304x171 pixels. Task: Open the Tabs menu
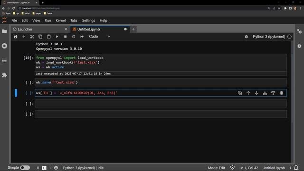[74, 20]
